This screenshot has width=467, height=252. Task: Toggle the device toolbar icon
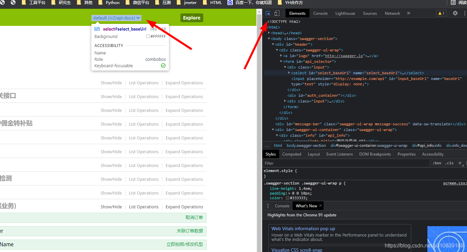tap(277, 13)
